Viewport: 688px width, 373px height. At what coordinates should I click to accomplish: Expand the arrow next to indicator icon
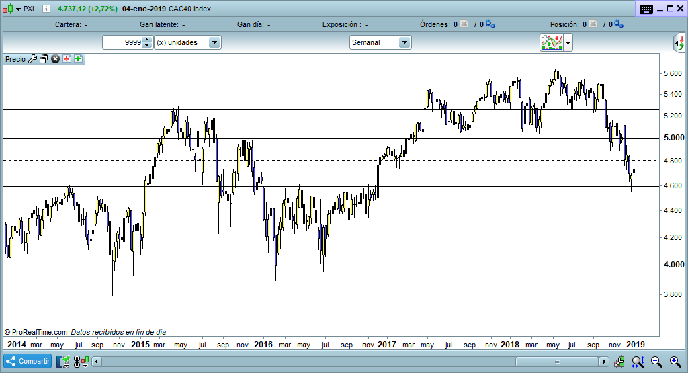[x=568, y=42]
